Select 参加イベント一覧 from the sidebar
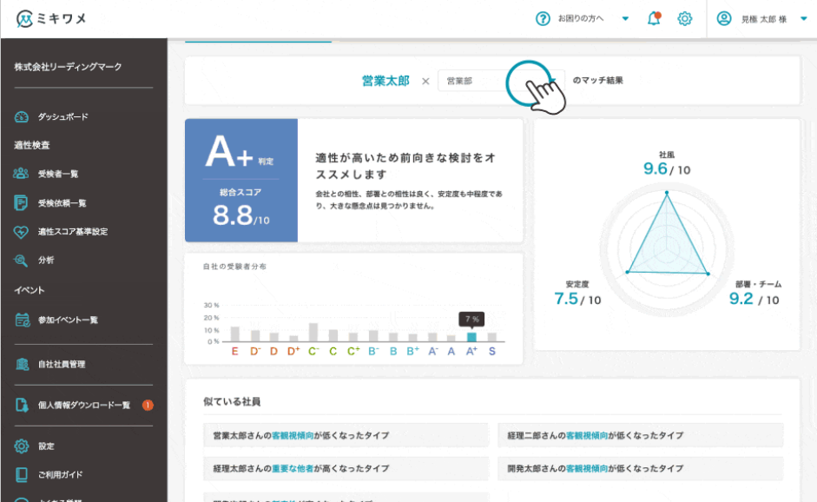 [68, 320]
